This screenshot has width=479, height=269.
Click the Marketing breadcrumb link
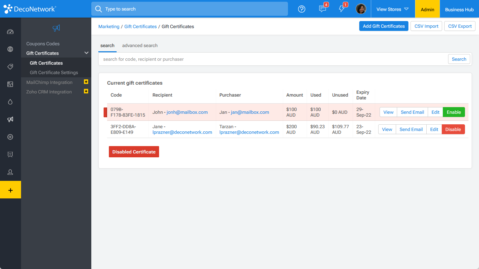point(109,26)
